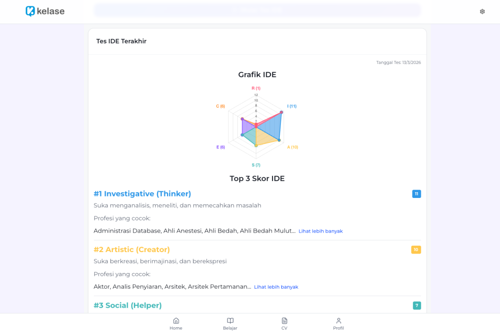Click the R (1) radar chart label

point(256,88)
